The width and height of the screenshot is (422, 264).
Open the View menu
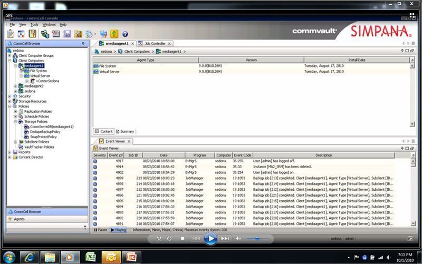23,24
